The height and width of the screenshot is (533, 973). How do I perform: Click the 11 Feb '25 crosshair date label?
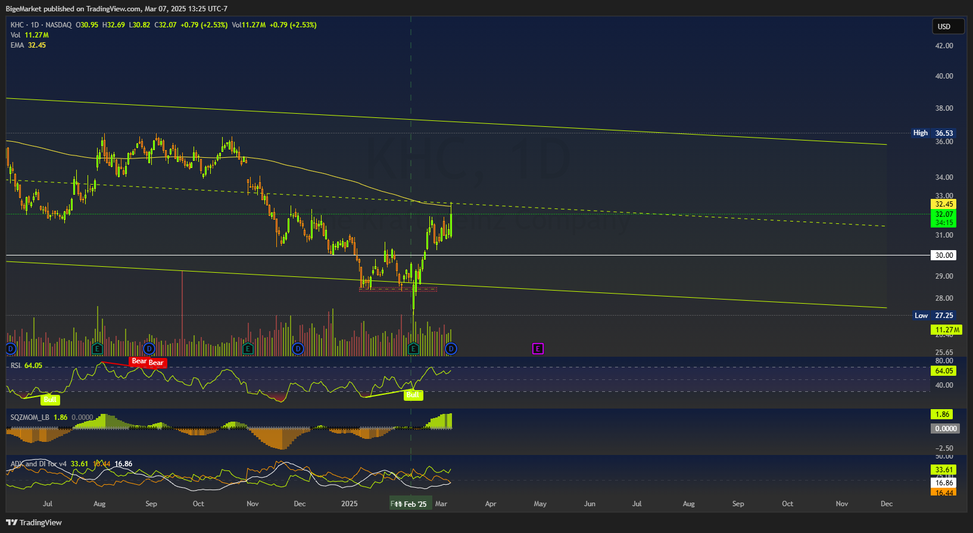(x=411, y=504)
